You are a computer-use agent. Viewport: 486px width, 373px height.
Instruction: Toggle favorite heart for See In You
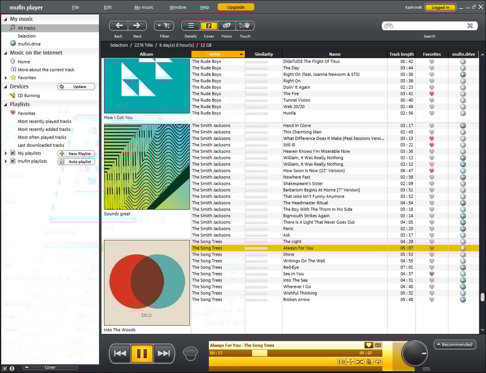431,274
